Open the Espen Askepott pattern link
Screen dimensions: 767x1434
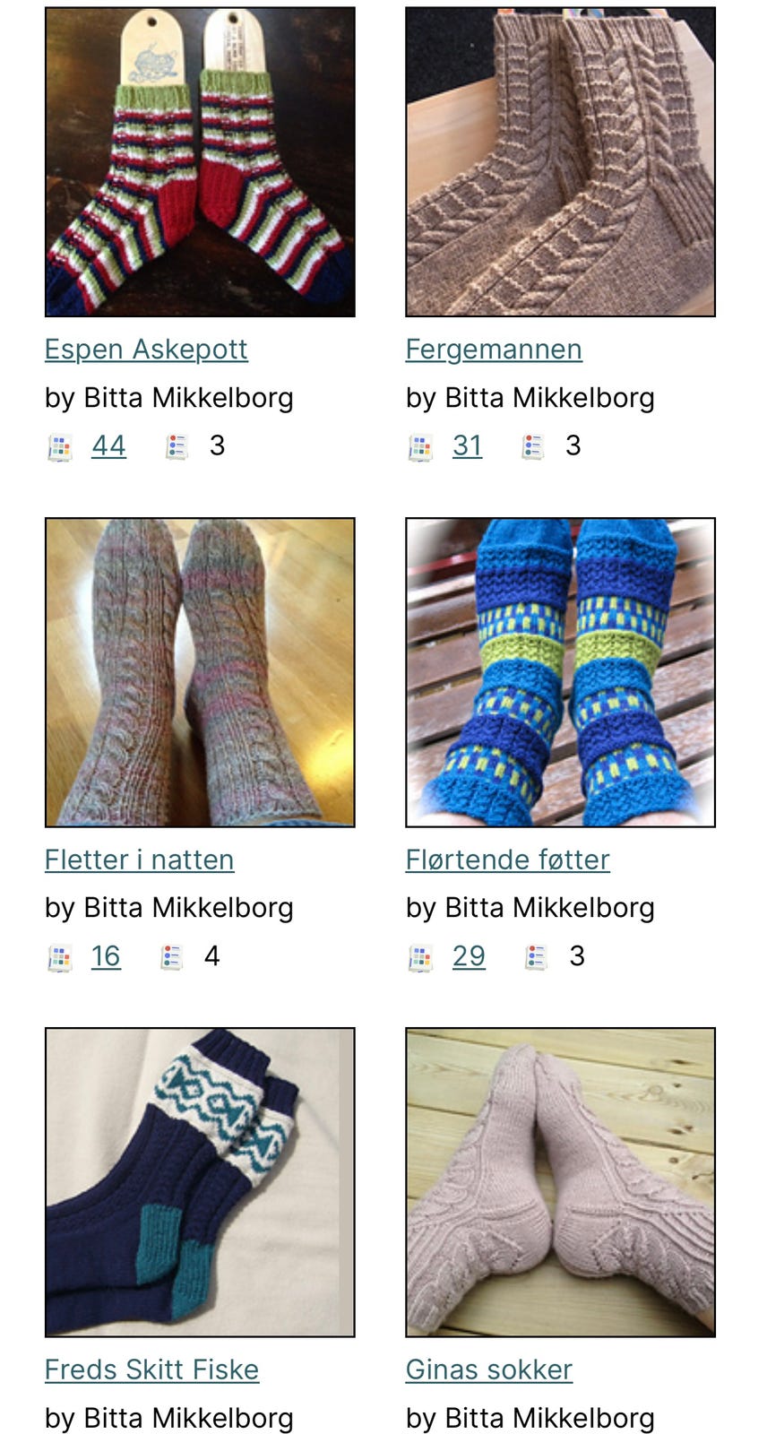(x=146, y=350)
